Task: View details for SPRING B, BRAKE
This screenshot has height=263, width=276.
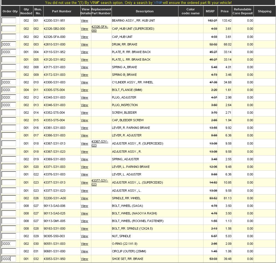Action: [84, 75]
